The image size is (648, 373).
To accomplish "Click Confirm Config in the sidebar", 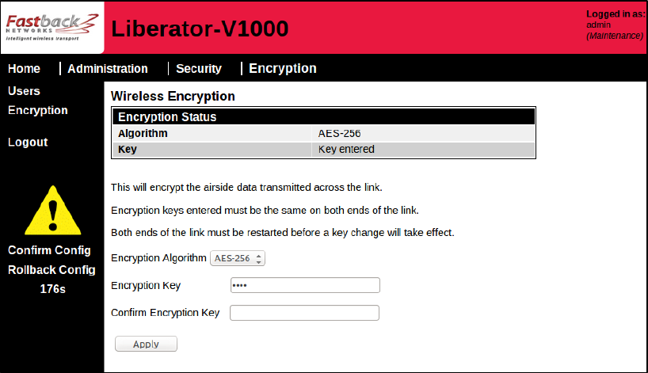I will pos(50,250).
